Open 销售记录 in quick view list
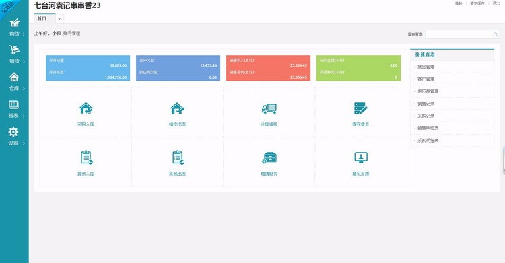This screenshot has width=505, height=263. [x=426, y=104]
